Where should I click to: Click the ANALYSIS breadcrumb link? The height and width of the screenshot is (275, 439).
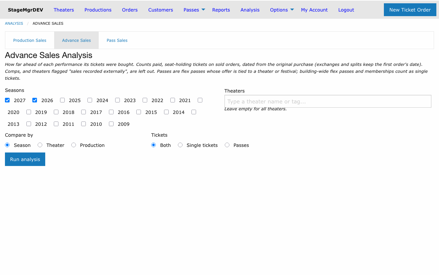[14, 23]
